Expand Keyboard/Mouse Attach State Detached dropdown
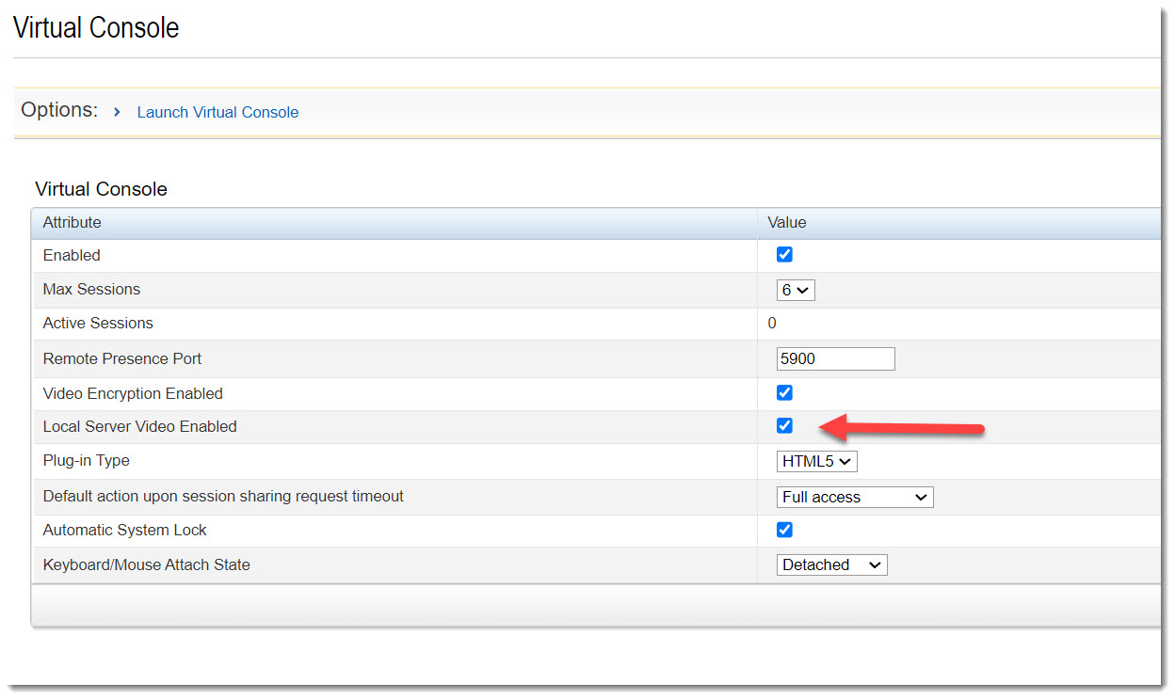The width and height of the screenshot is (1175, 699). pyautogui.click(x=831, y=564)
